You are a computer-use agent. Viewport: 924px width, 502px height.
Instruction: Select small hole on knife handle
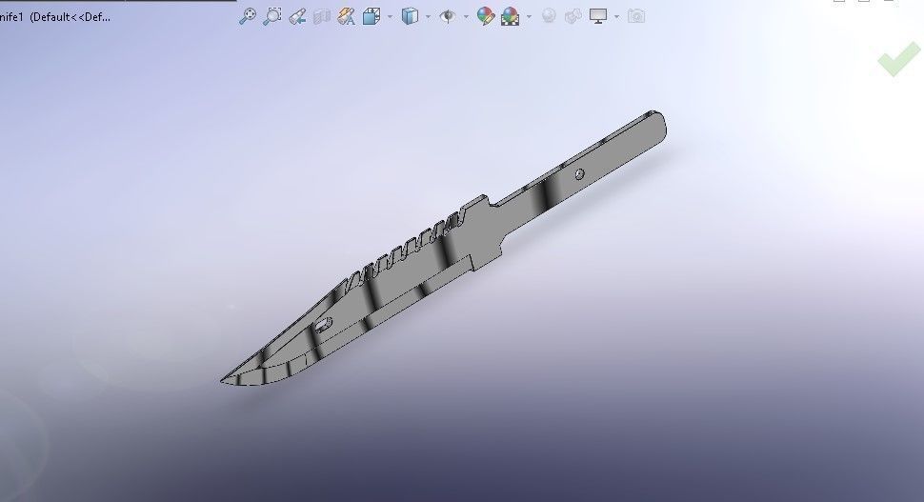(x=580, y=173)
